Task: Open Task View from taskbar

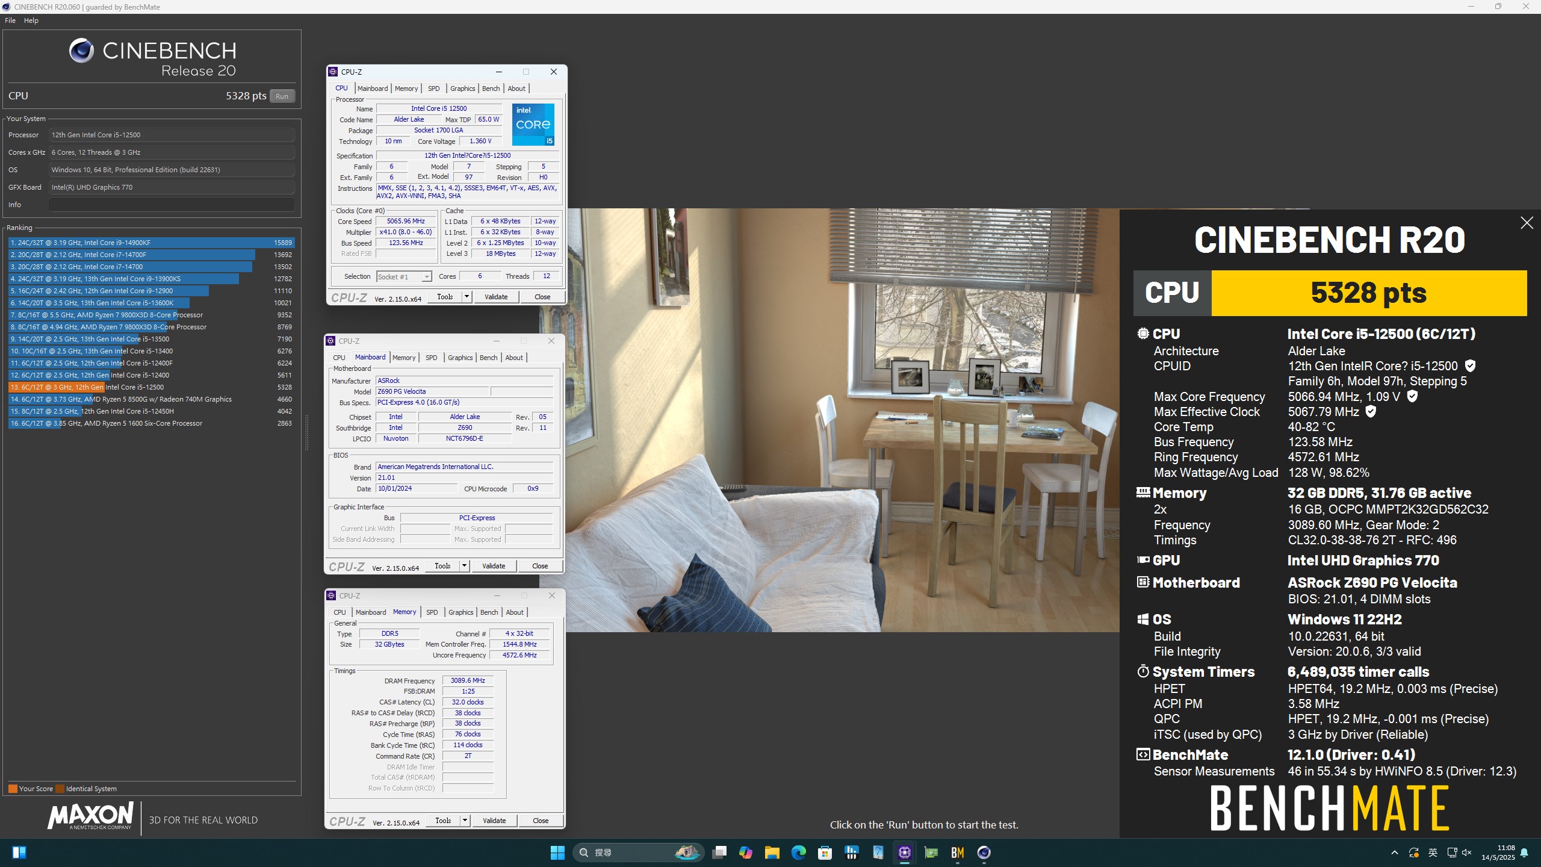Action: click(x=719, y=853)
